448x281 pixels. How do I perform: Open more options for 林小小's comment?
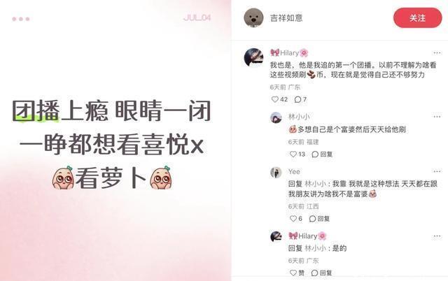point(437,117)
